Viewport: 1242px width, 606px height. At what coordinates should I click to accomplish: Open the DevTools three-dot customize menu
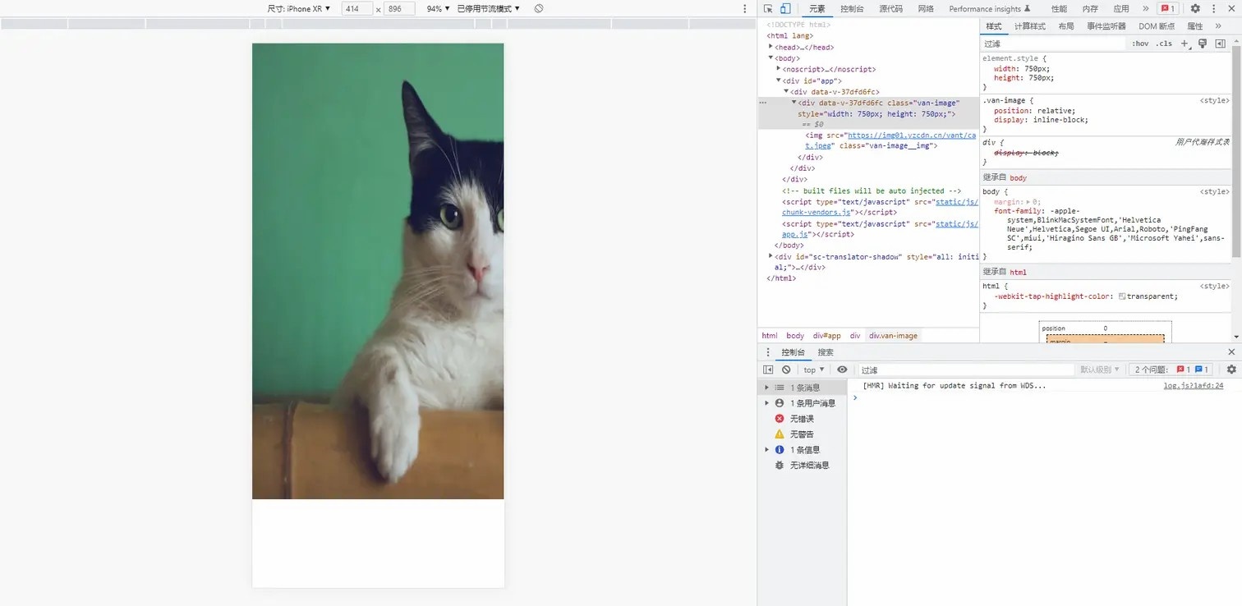pos(1214,8)
